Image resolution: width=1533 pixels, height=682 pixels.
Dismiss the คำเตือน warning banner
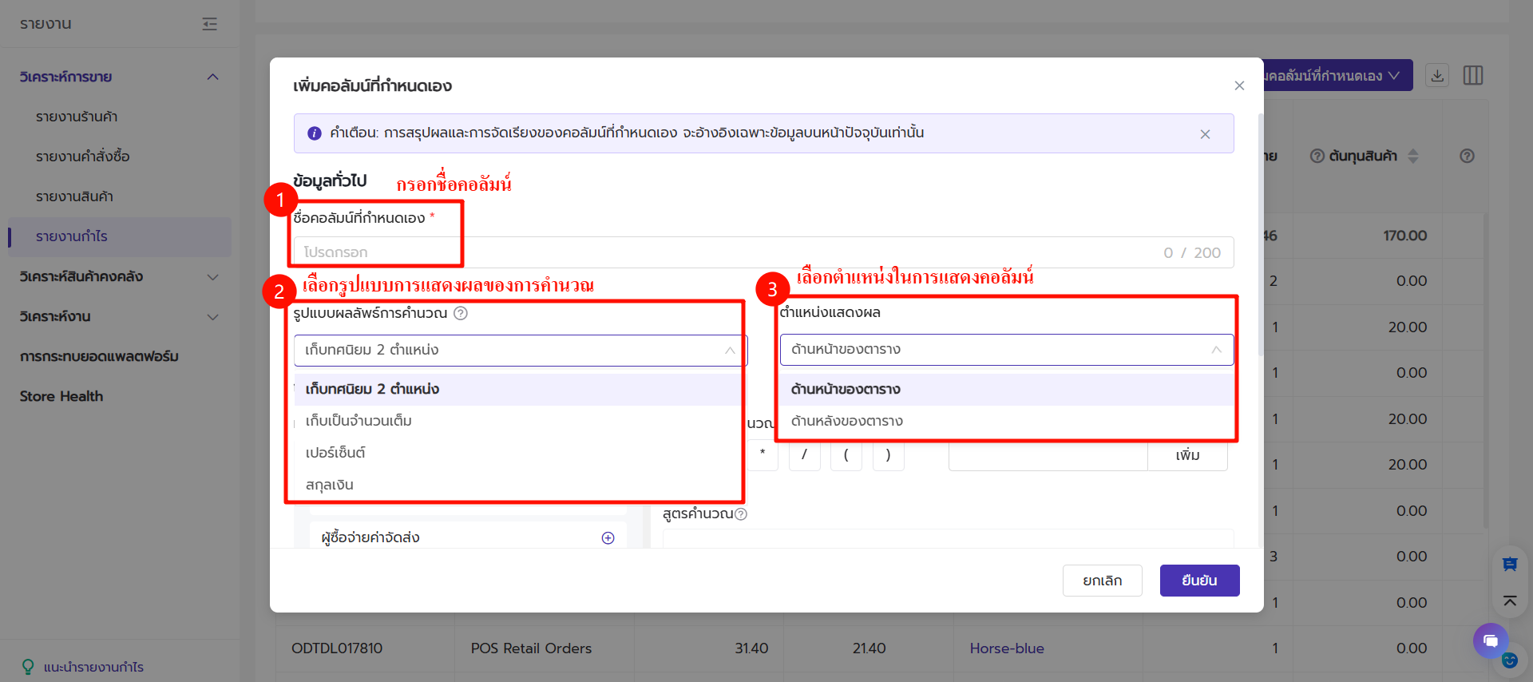1205,134
